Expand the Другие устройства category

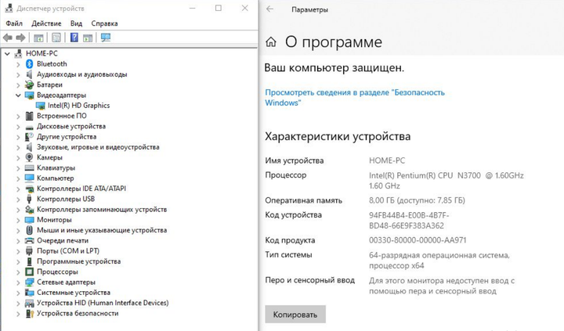tap(18, 137)
